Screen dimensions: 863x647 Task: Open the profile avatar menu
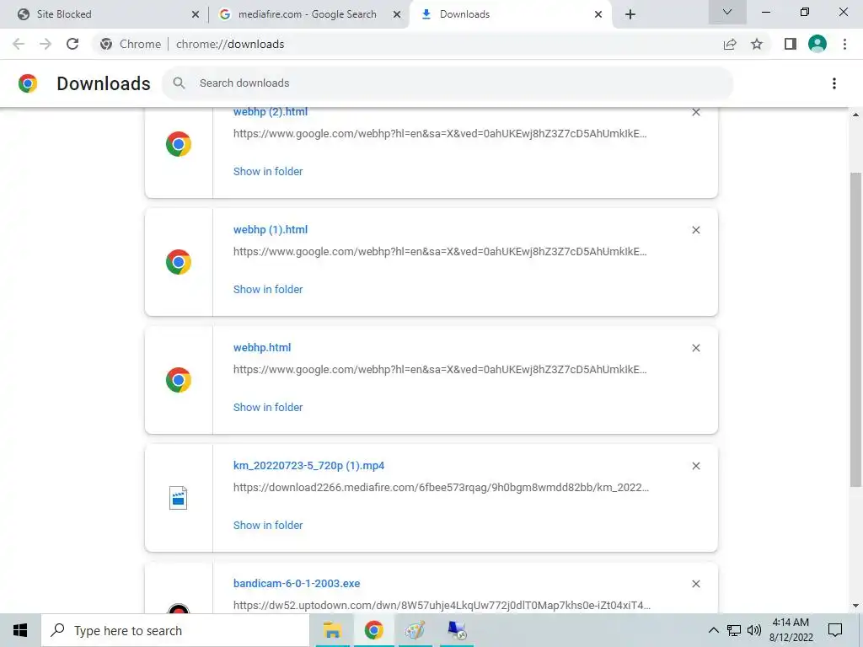817,44
